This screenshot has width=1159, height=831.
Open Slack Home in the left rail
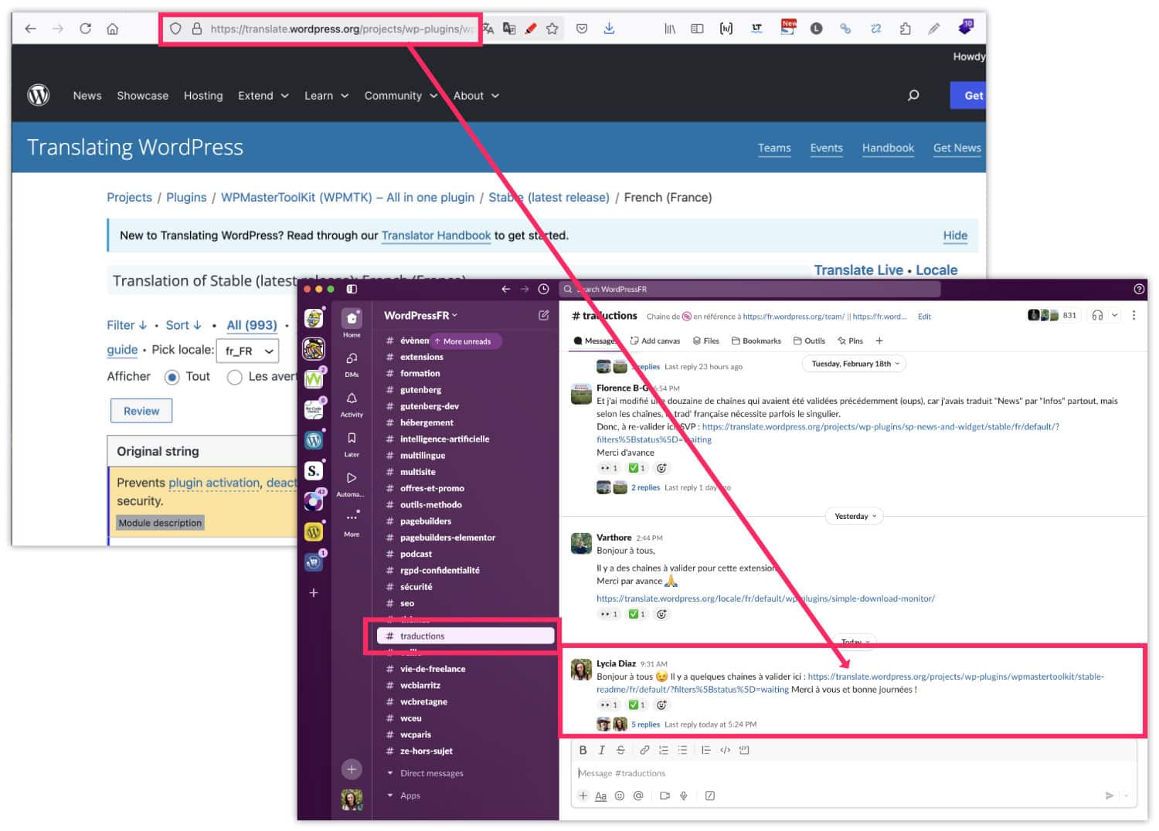coord(352,323)
